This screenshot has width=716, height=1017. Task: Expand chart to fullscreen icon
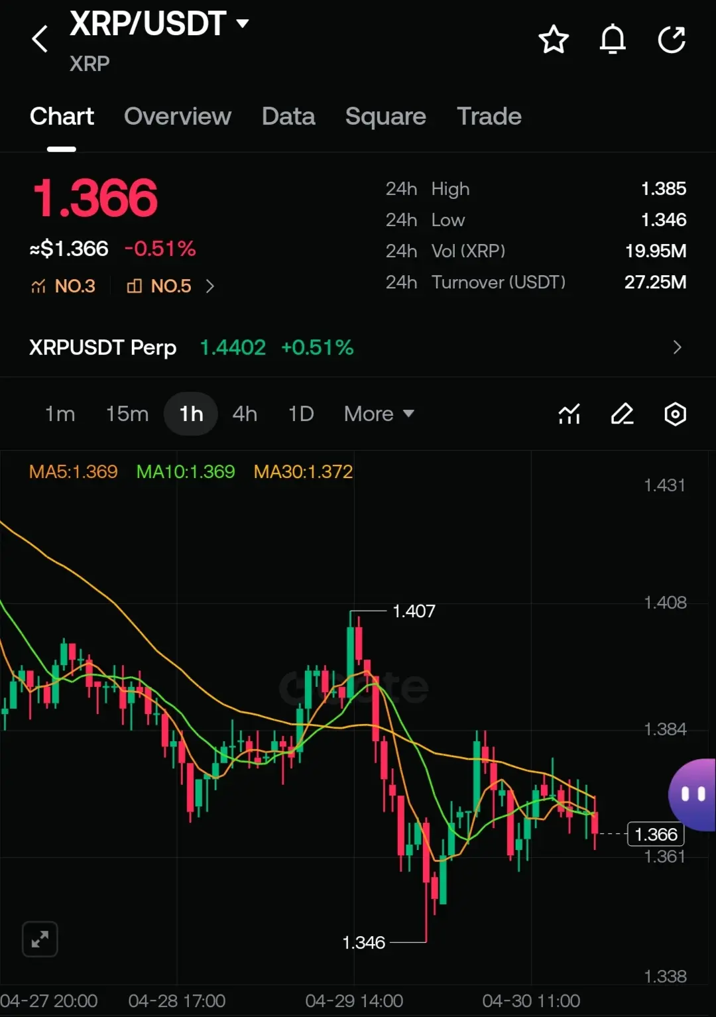point(40,939)
